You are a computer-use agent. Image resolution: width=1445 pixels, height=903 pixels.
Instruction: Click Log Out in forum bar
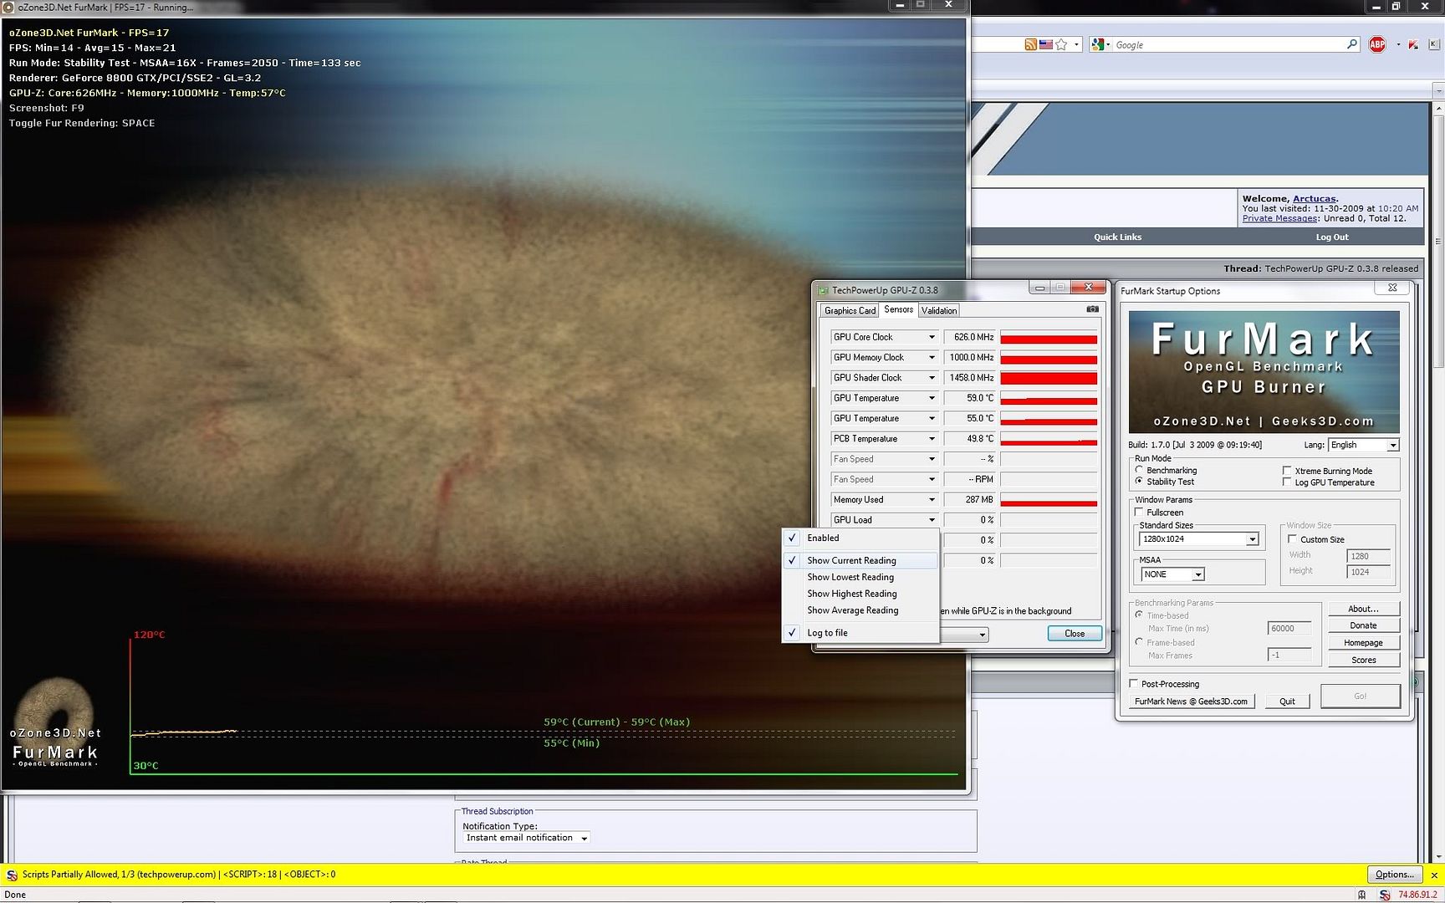click(x=1332, y=237)
